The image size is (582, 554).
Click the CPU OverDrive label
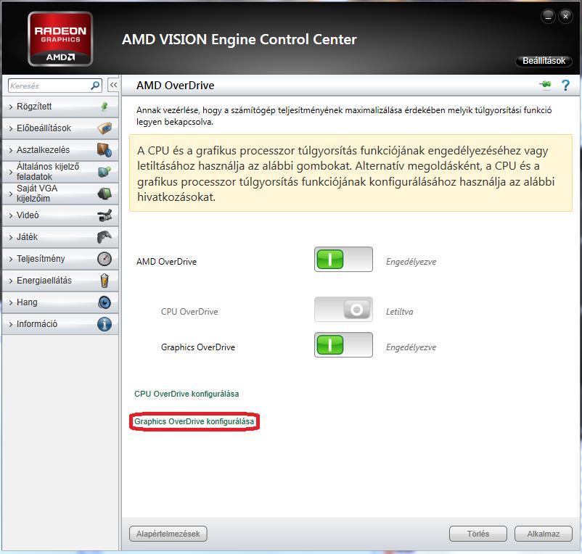pos(189,312)
